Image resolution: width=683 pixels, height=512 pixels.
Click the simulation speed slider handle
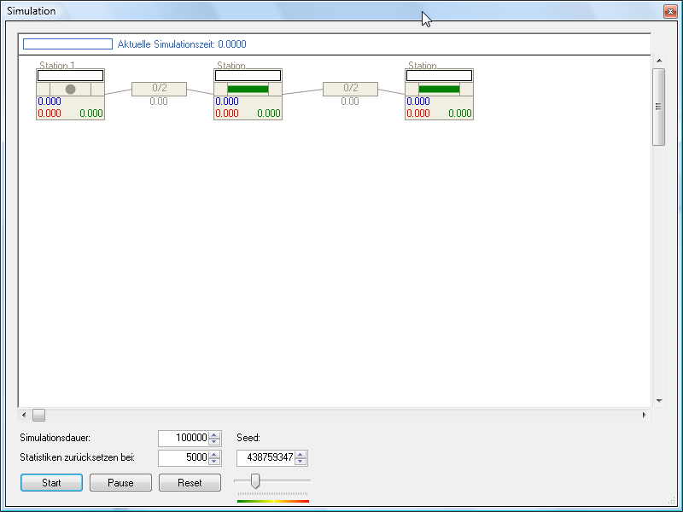[x=254, y=482]
